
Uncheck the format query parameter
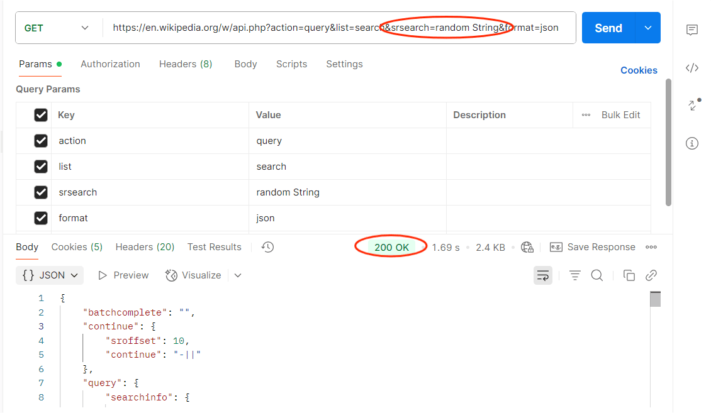[41, 218]
